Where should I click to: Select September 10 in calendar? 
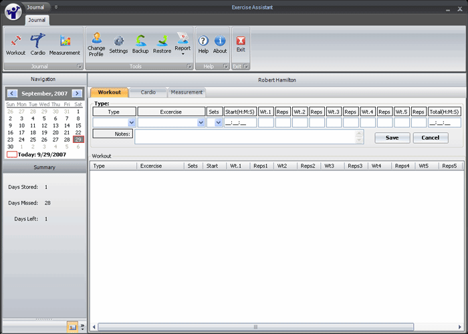click(22, 126)
